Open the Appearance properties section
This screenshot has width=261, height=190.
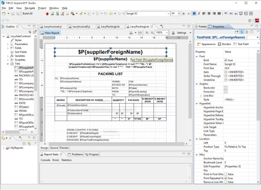(206, 44)
